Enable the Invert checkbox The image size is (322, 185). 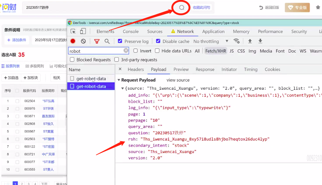(x=135, y=51)
